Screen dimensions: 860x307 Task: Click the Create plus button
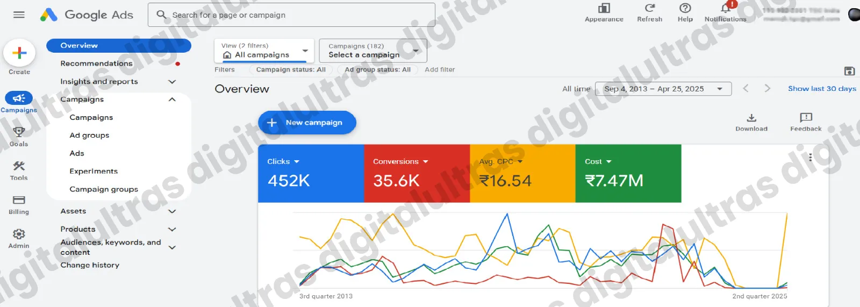pos(19,53)
